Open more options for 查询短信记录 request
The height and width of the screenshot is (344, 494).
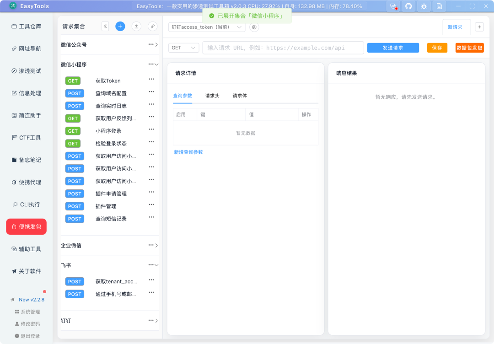point(151,217)
